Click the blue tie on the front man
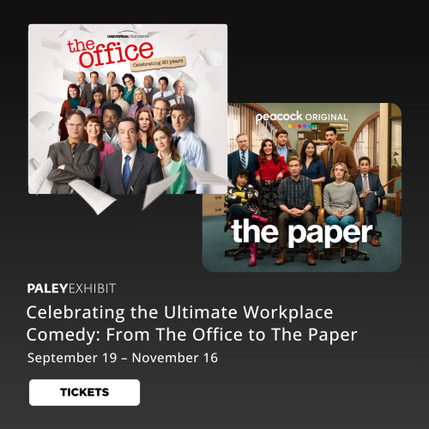Screen dimensions: 429x429 126,173
